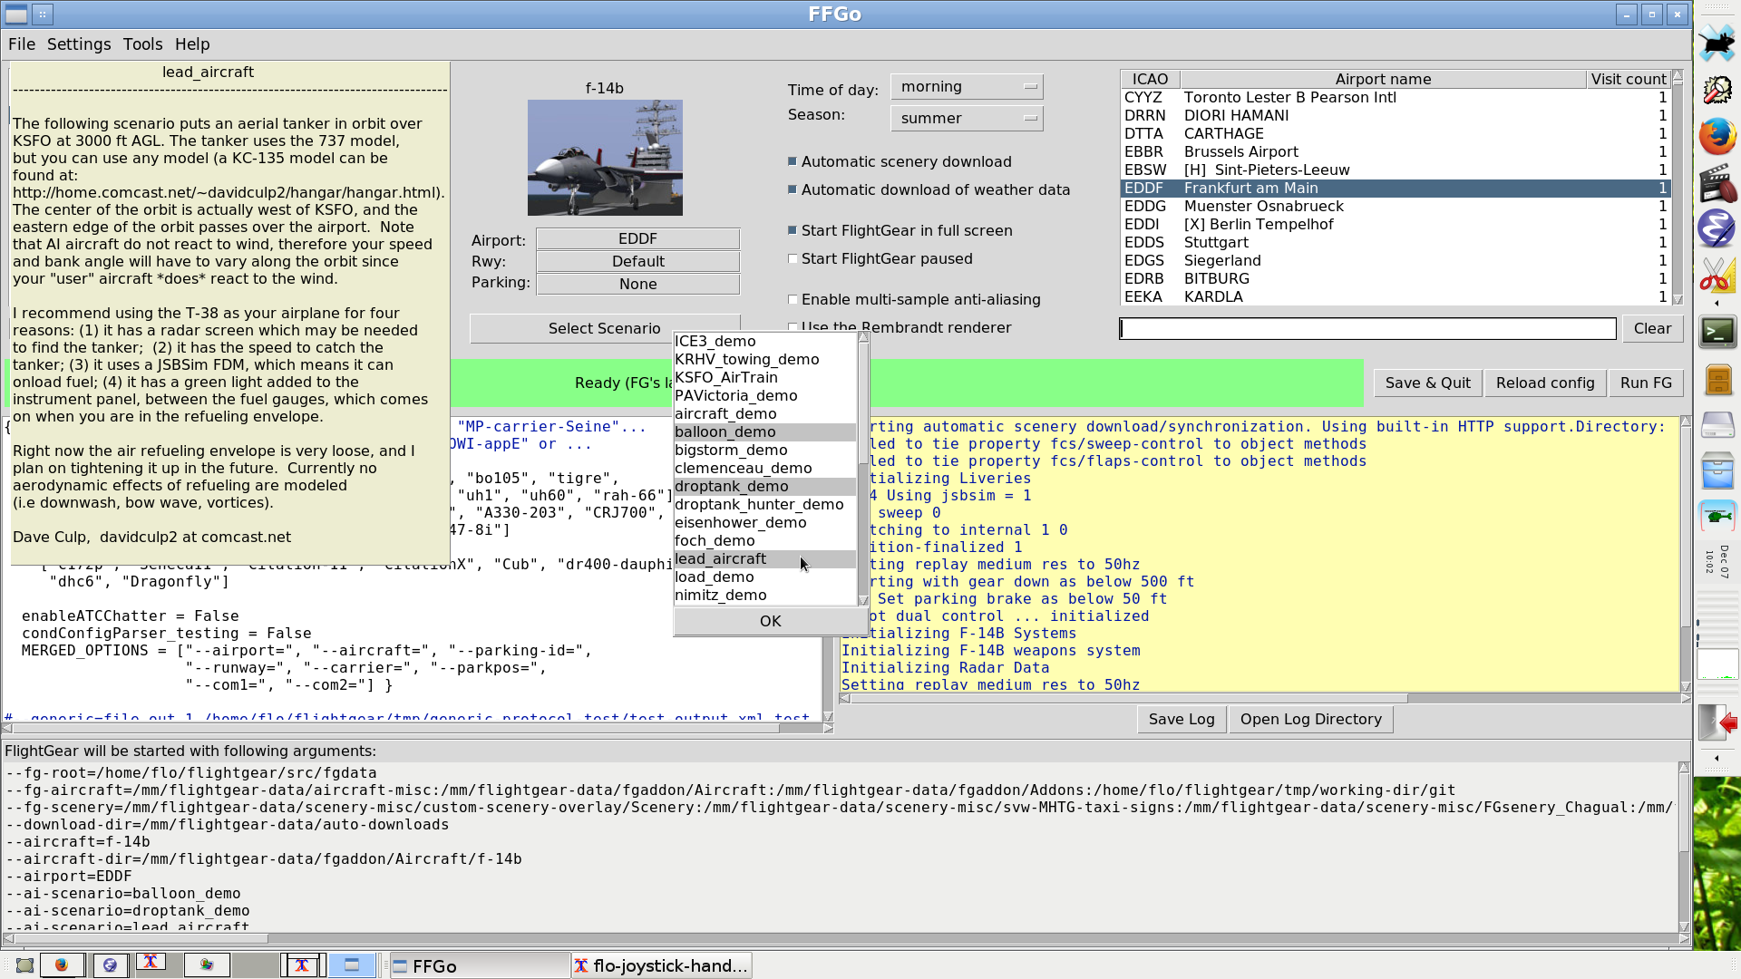Select EDDS Stuttgart in the airport list
1741x979 pixels.
tap(1396, 242)
